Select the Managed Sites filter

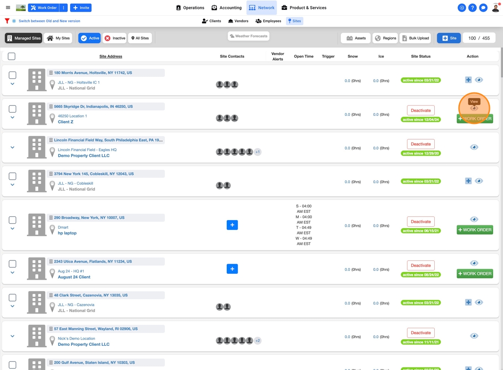[x=24, y=38]
